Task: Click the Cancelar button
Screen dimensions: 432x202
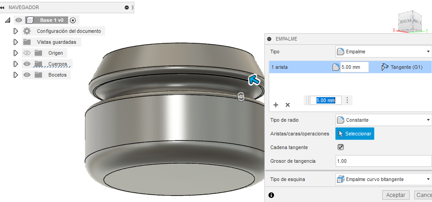Action: coord(423,195)
